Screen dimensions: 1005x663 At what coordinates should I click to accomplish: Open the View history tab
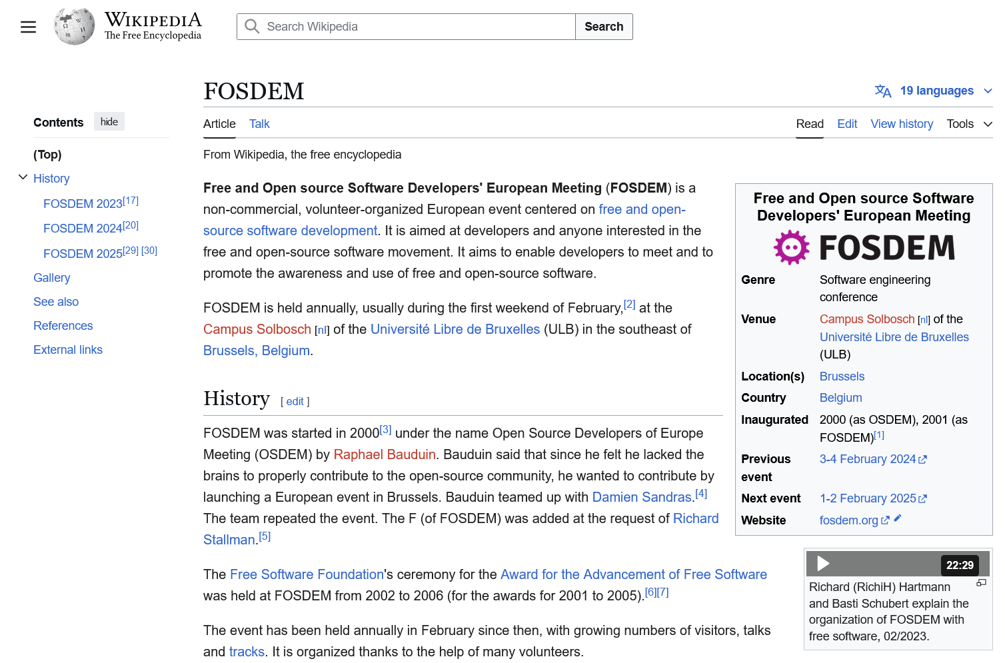coord(902,124)
